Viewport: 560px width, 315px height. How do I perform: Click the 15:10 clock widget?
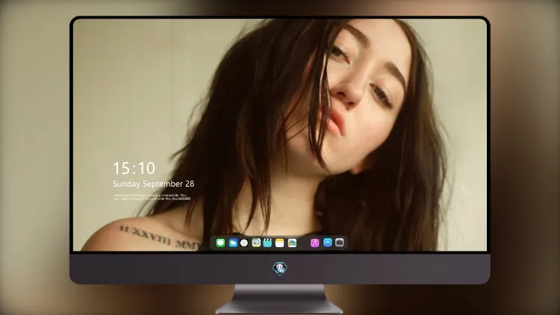pyautogui.click(x=134, y=168)
